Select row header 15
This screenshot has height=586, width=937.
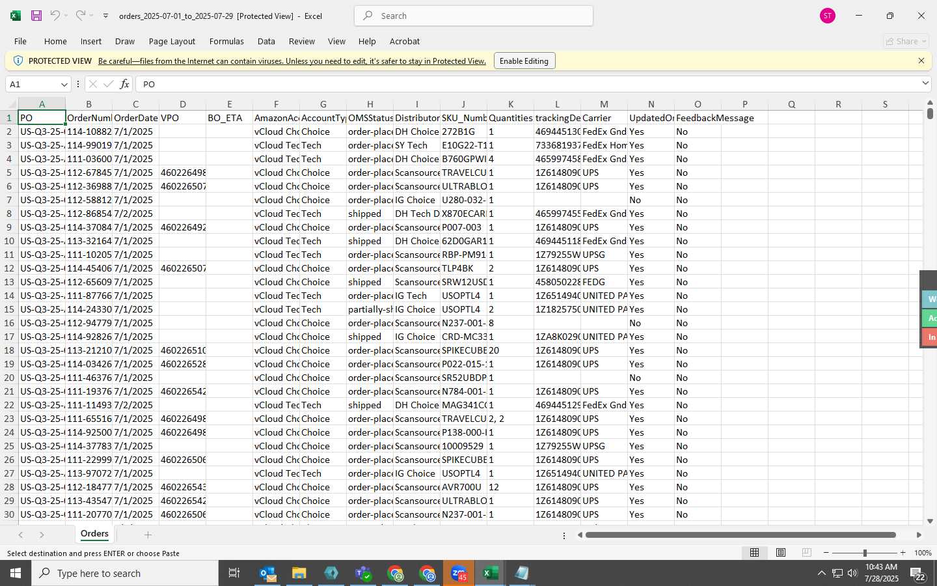9,309
